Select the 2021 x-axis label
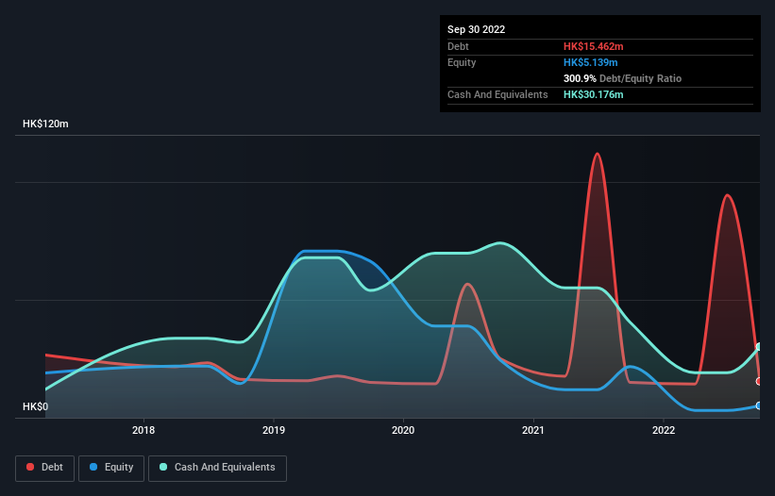Viewport: 775px width, 496px height. (x=533, y=430)
